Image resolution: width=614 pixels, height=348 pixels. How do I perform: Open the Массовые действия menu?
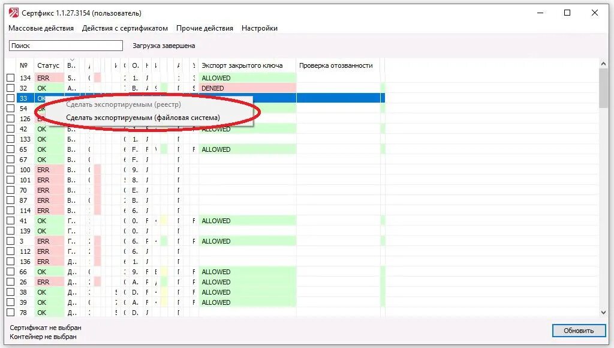41,28
